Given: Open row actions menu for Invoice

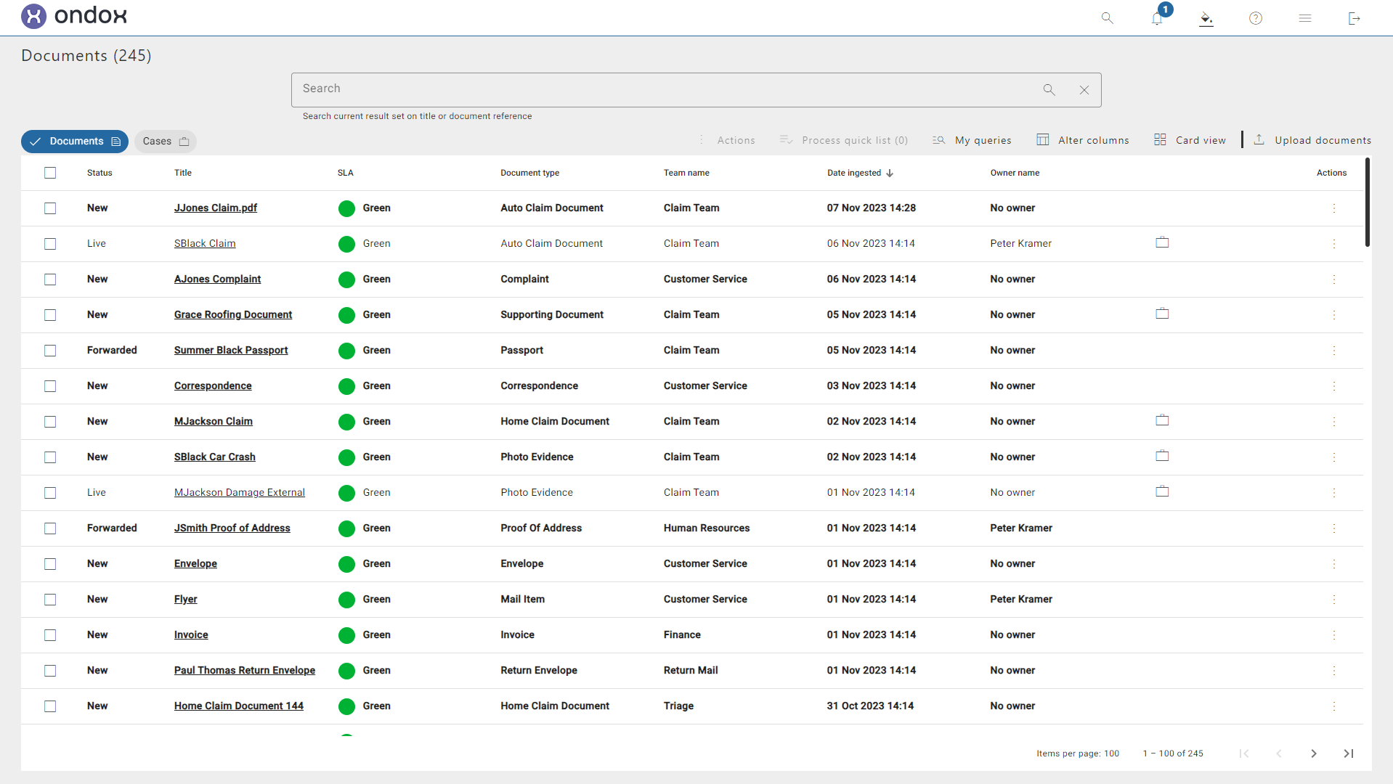Looking at the screenshot, I should (x=1333, y=635).
